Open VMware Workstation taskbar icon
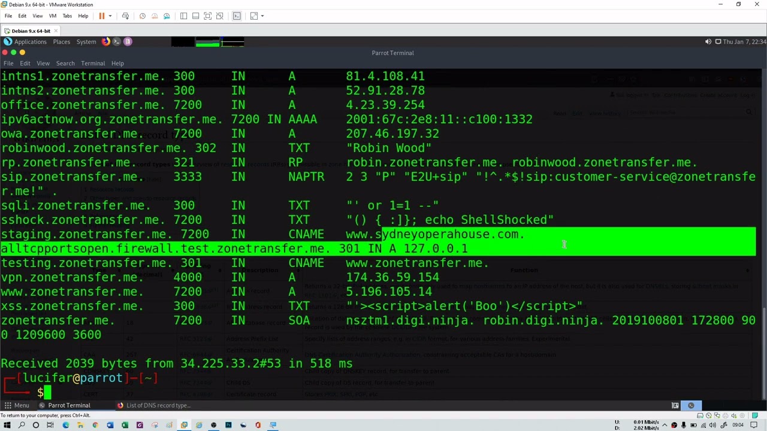Screen dimensions: 767x431 [x=184, y=425]
